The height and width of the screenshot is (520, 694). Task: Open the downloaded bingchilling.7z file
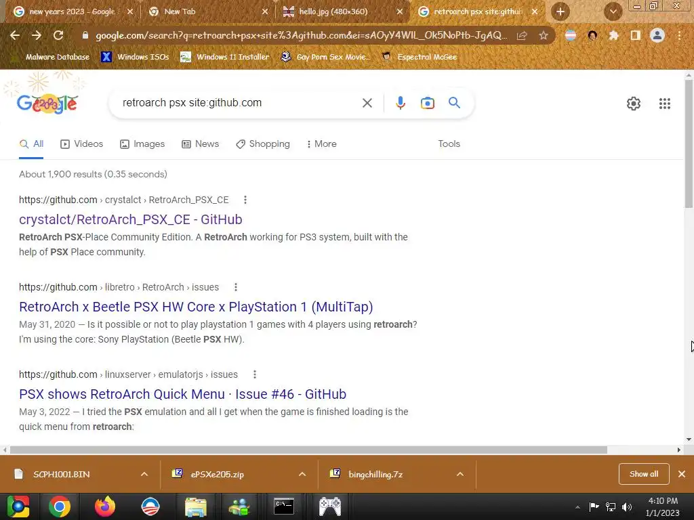tap(375, 475)
